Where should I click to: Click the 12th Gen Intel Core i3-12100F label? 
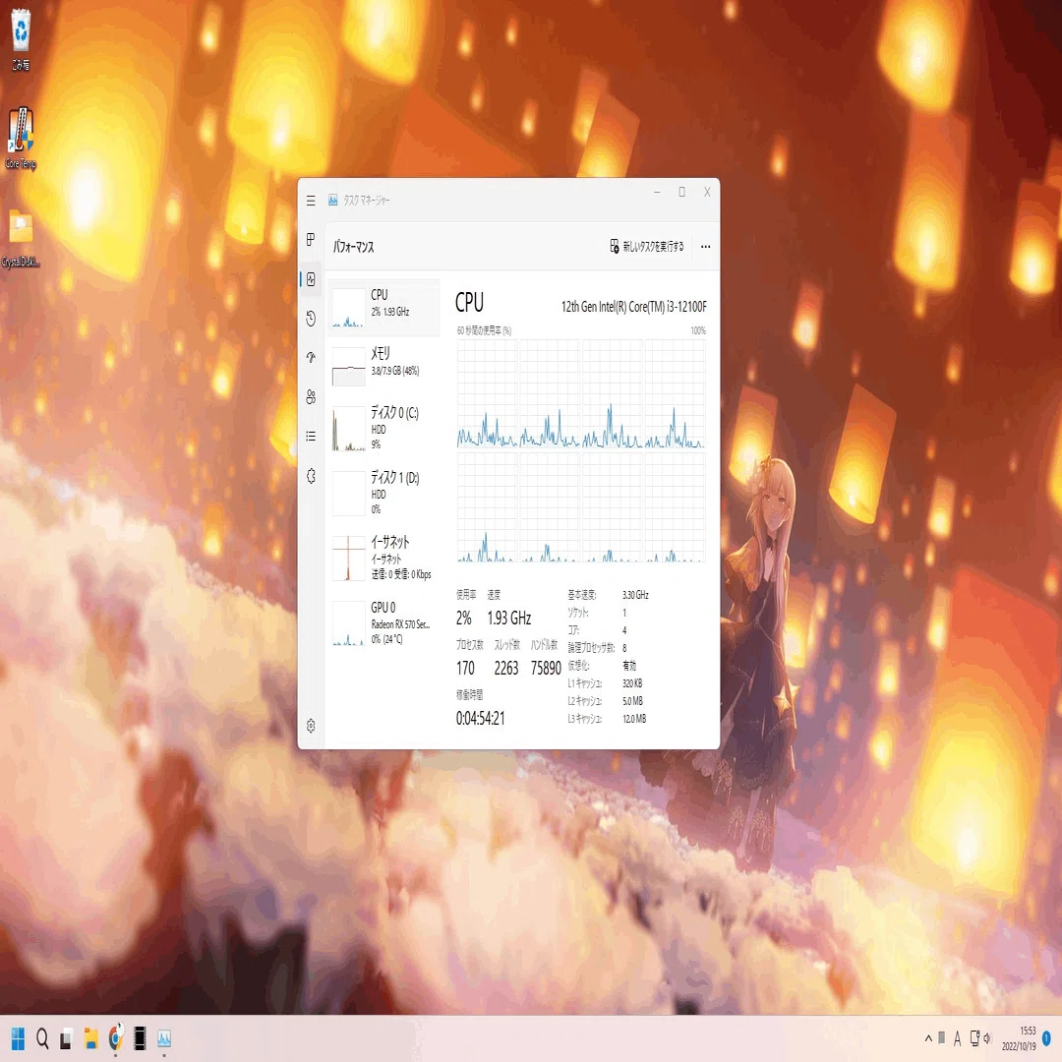[634, 307]
